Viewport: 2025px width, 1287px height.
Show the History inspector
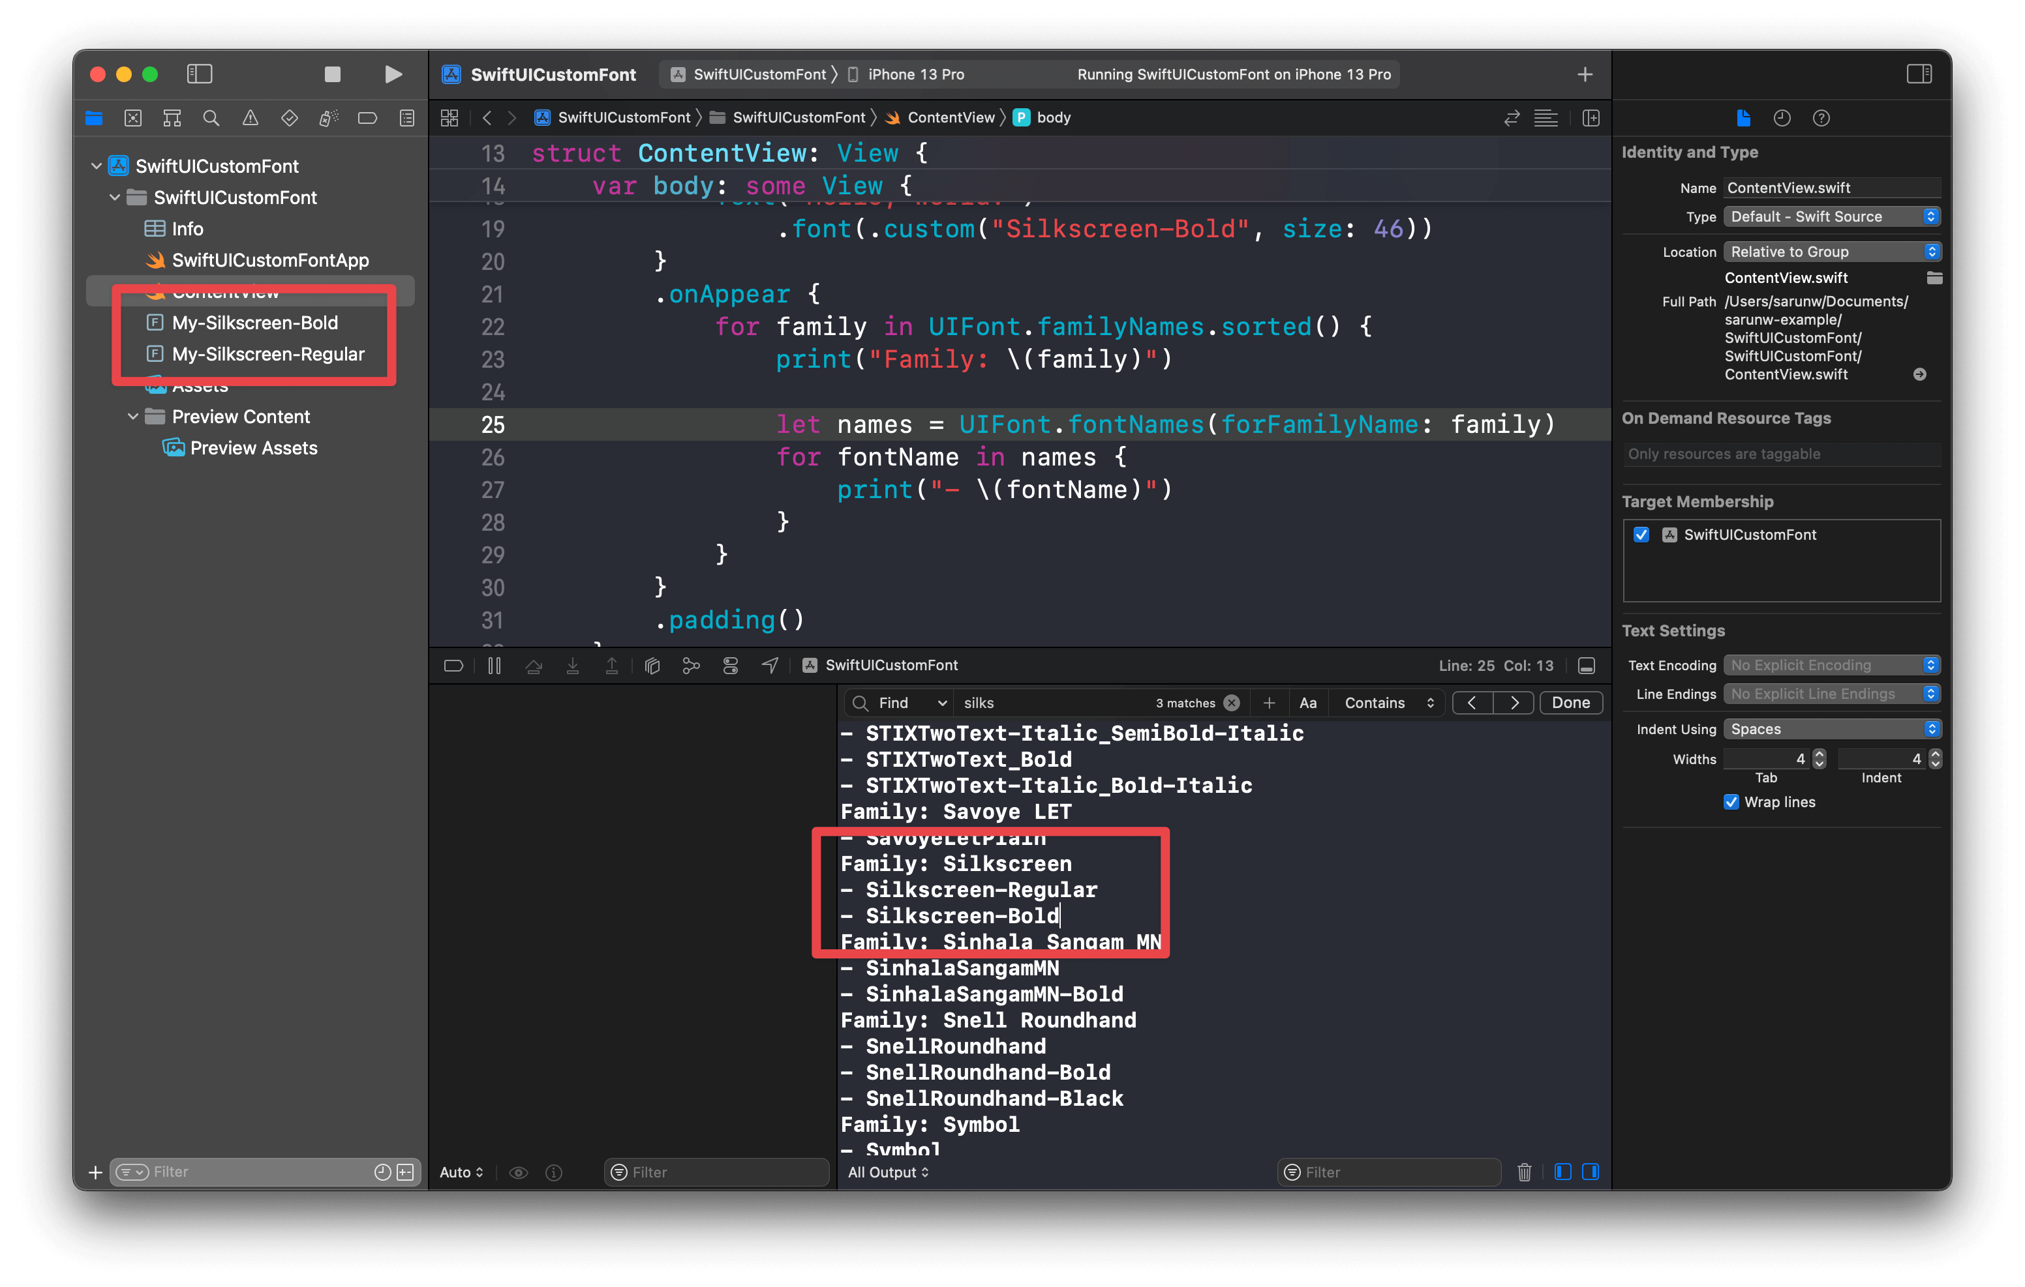click(x=1782, y=118)
